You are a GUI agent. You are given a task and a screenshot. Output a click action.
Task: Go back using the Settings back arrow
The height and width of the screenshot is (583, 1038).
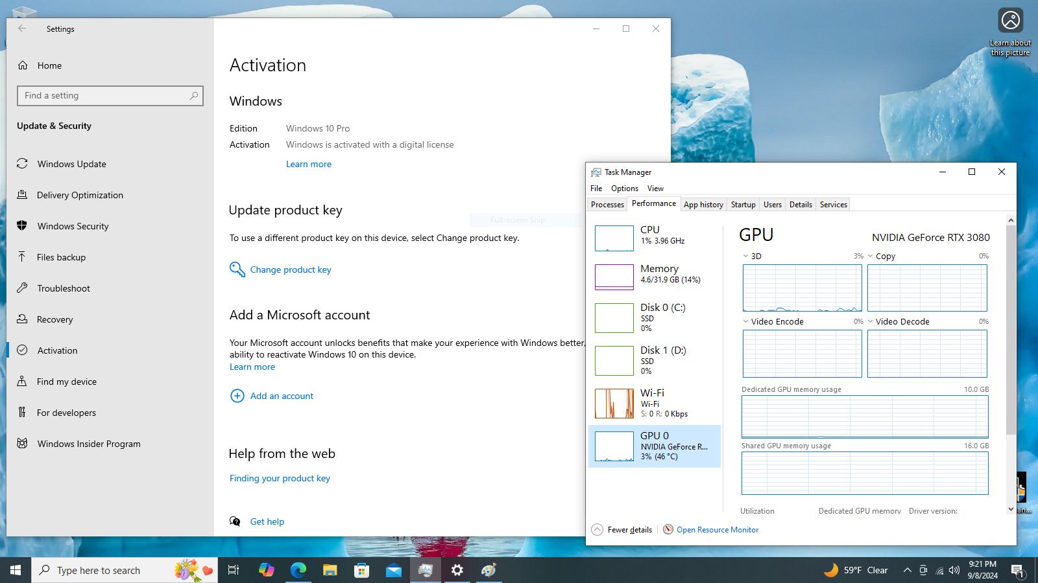22,29
